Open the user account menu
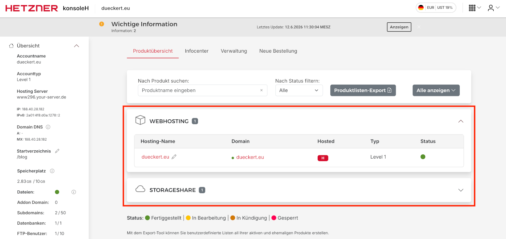506x239 pixels. (x=494, y=8)
